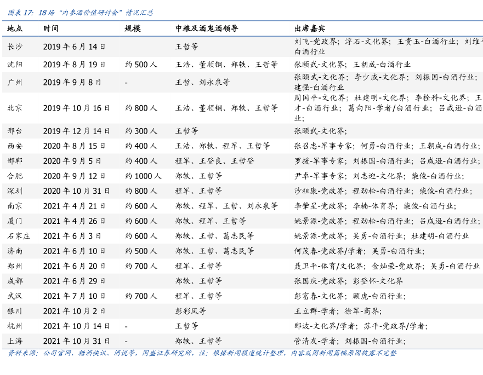Click the "约1000人" scale cell
This screenshot has width=483, height=375.
(x=143, y=176)
